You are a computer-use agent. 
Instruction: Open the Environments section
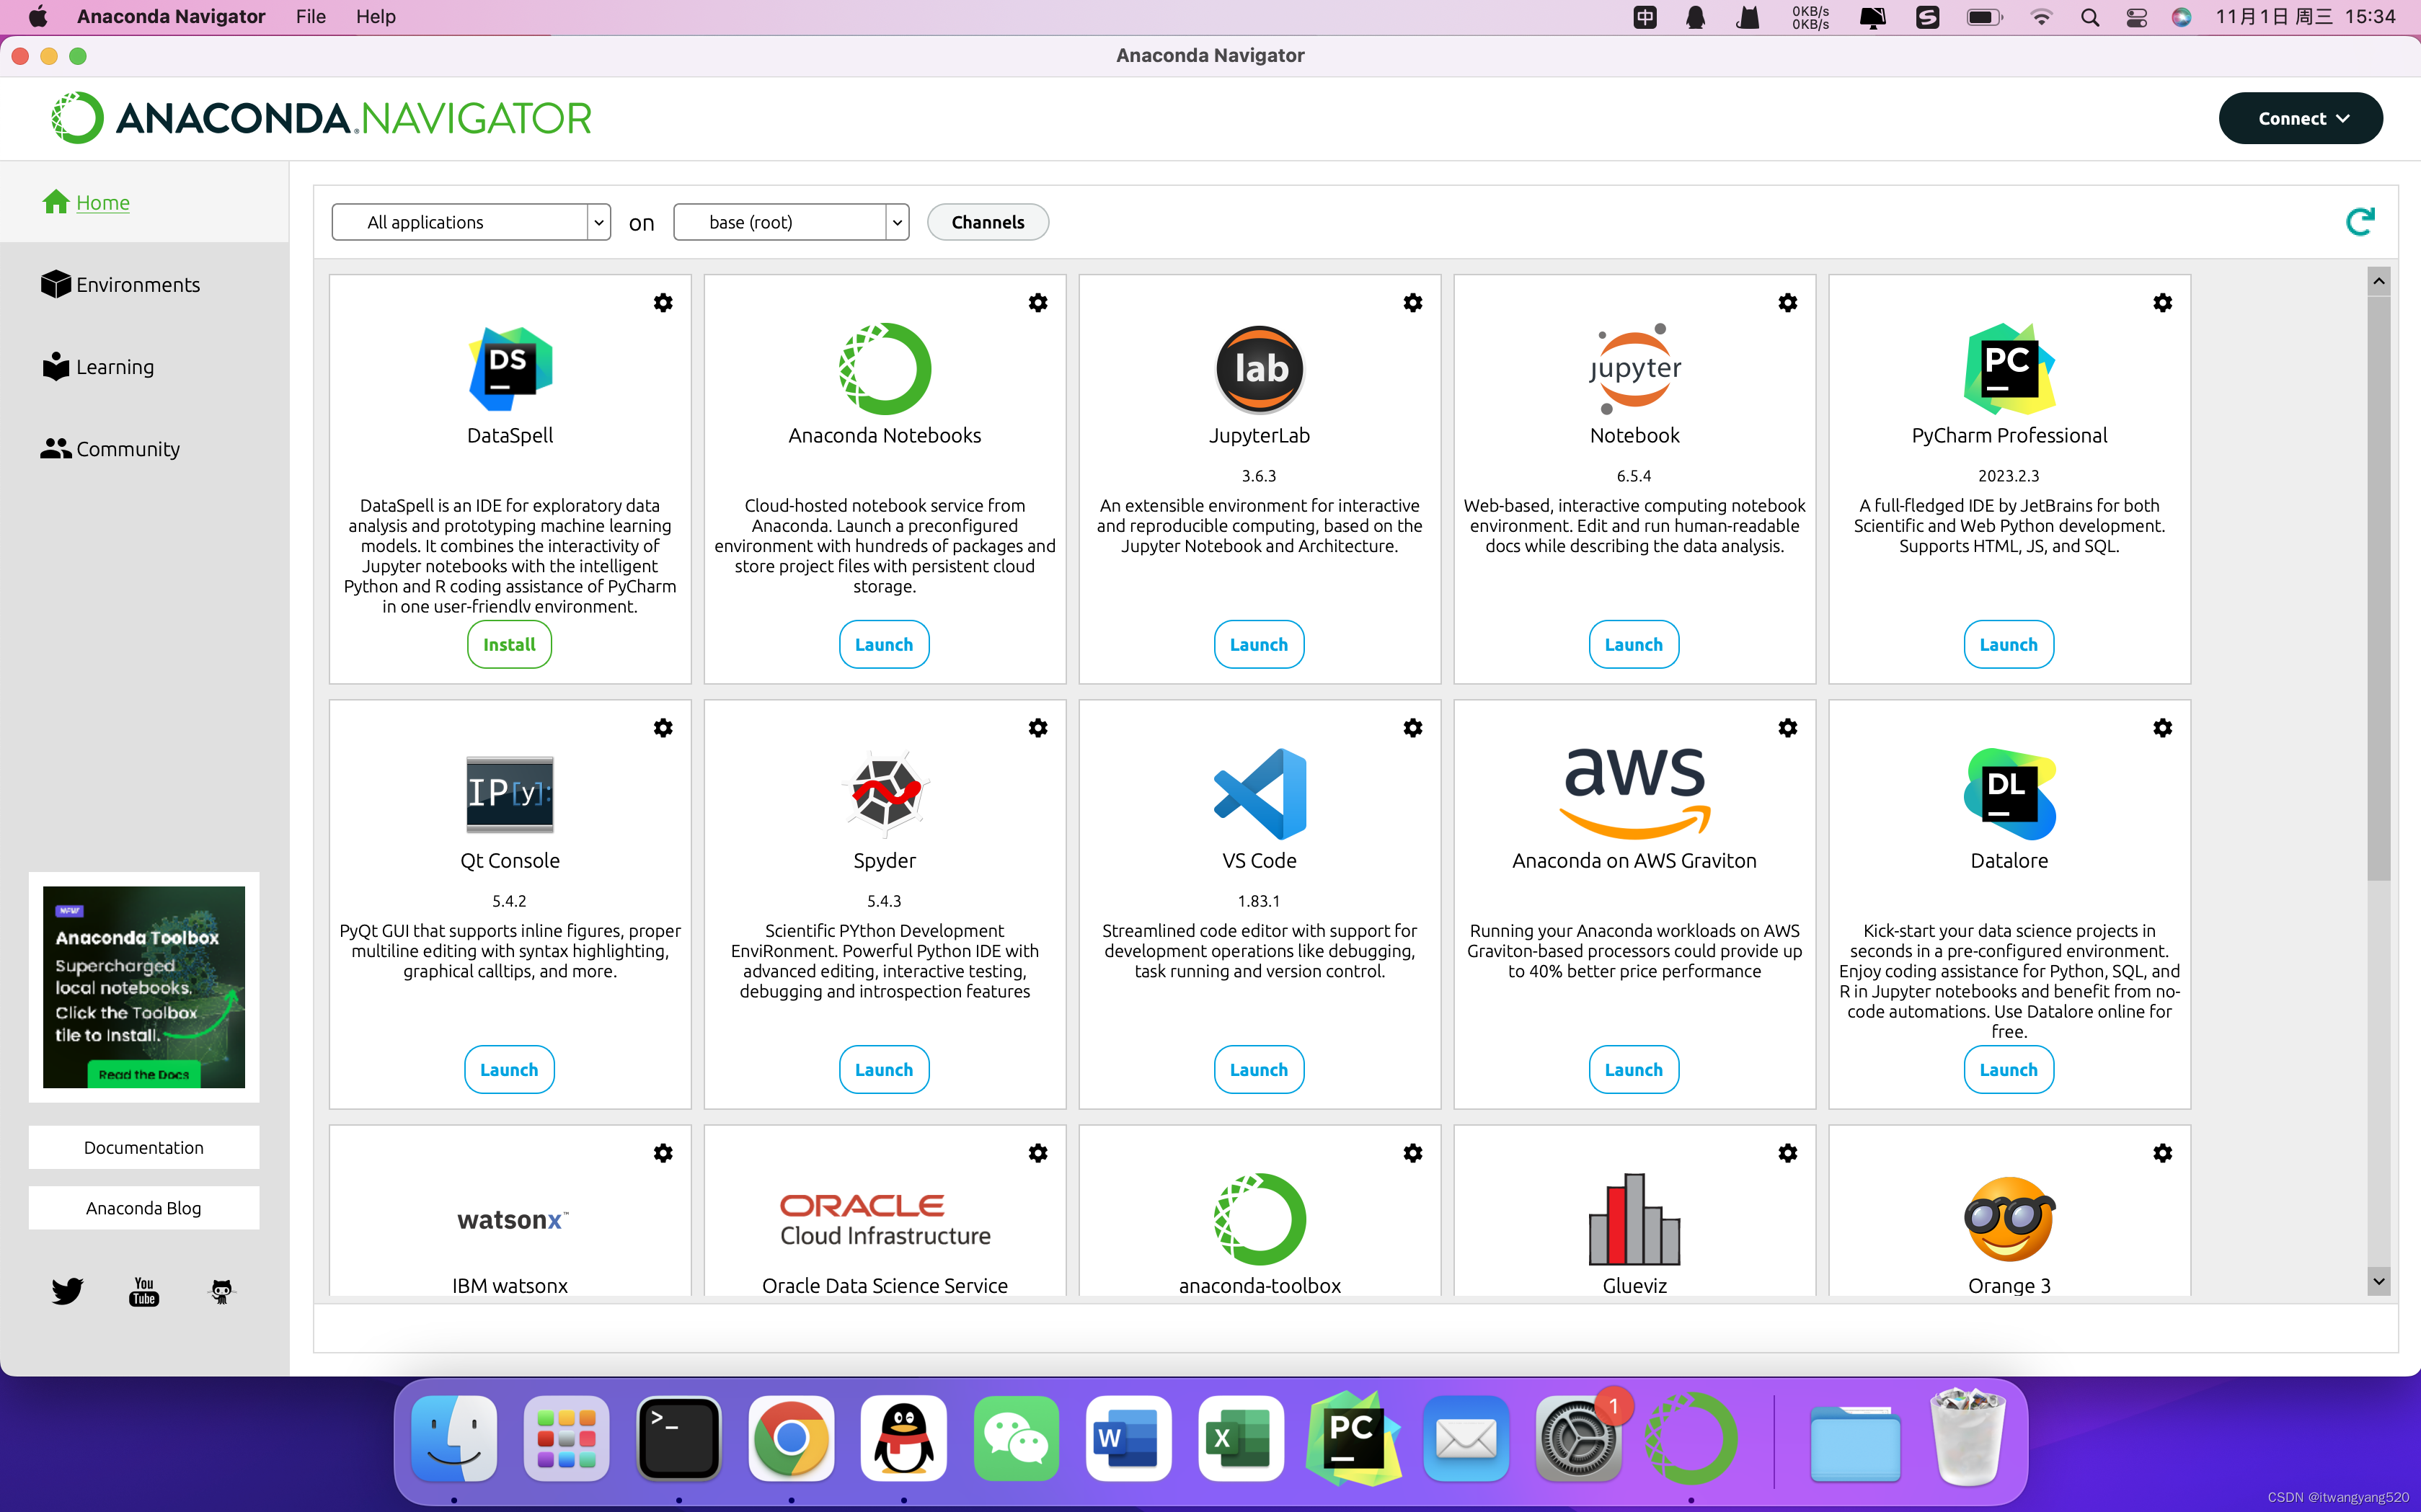(137, 285)
